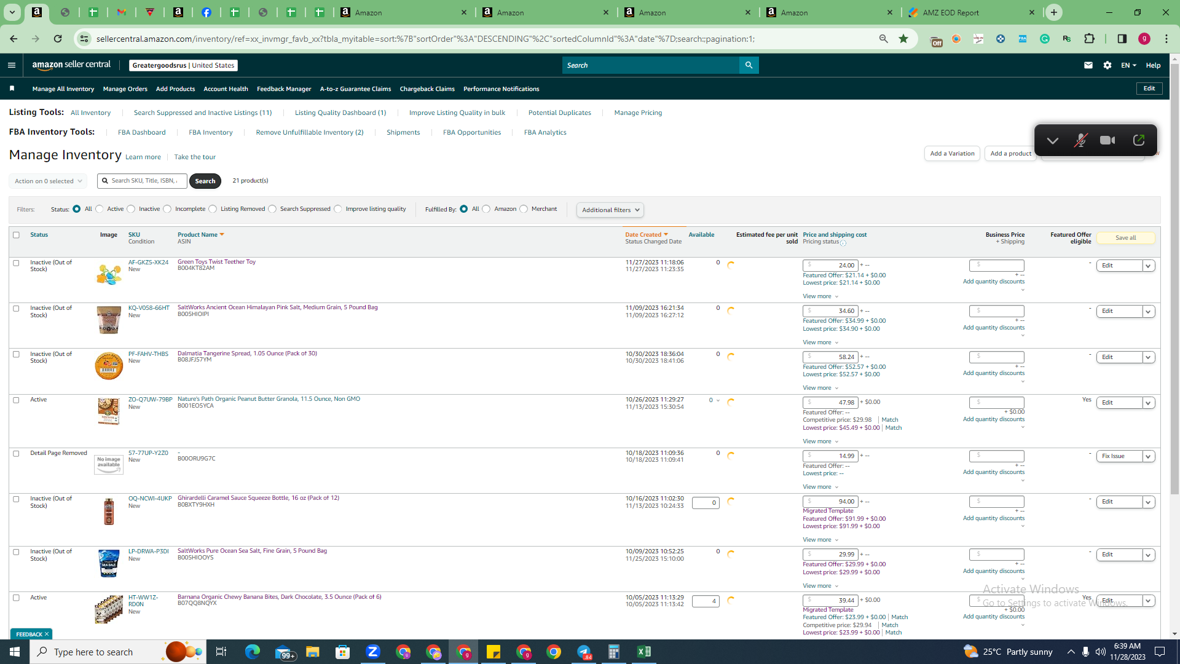
Task: Open the Chrome three-dot menu
Action: tap(1166, 39)
